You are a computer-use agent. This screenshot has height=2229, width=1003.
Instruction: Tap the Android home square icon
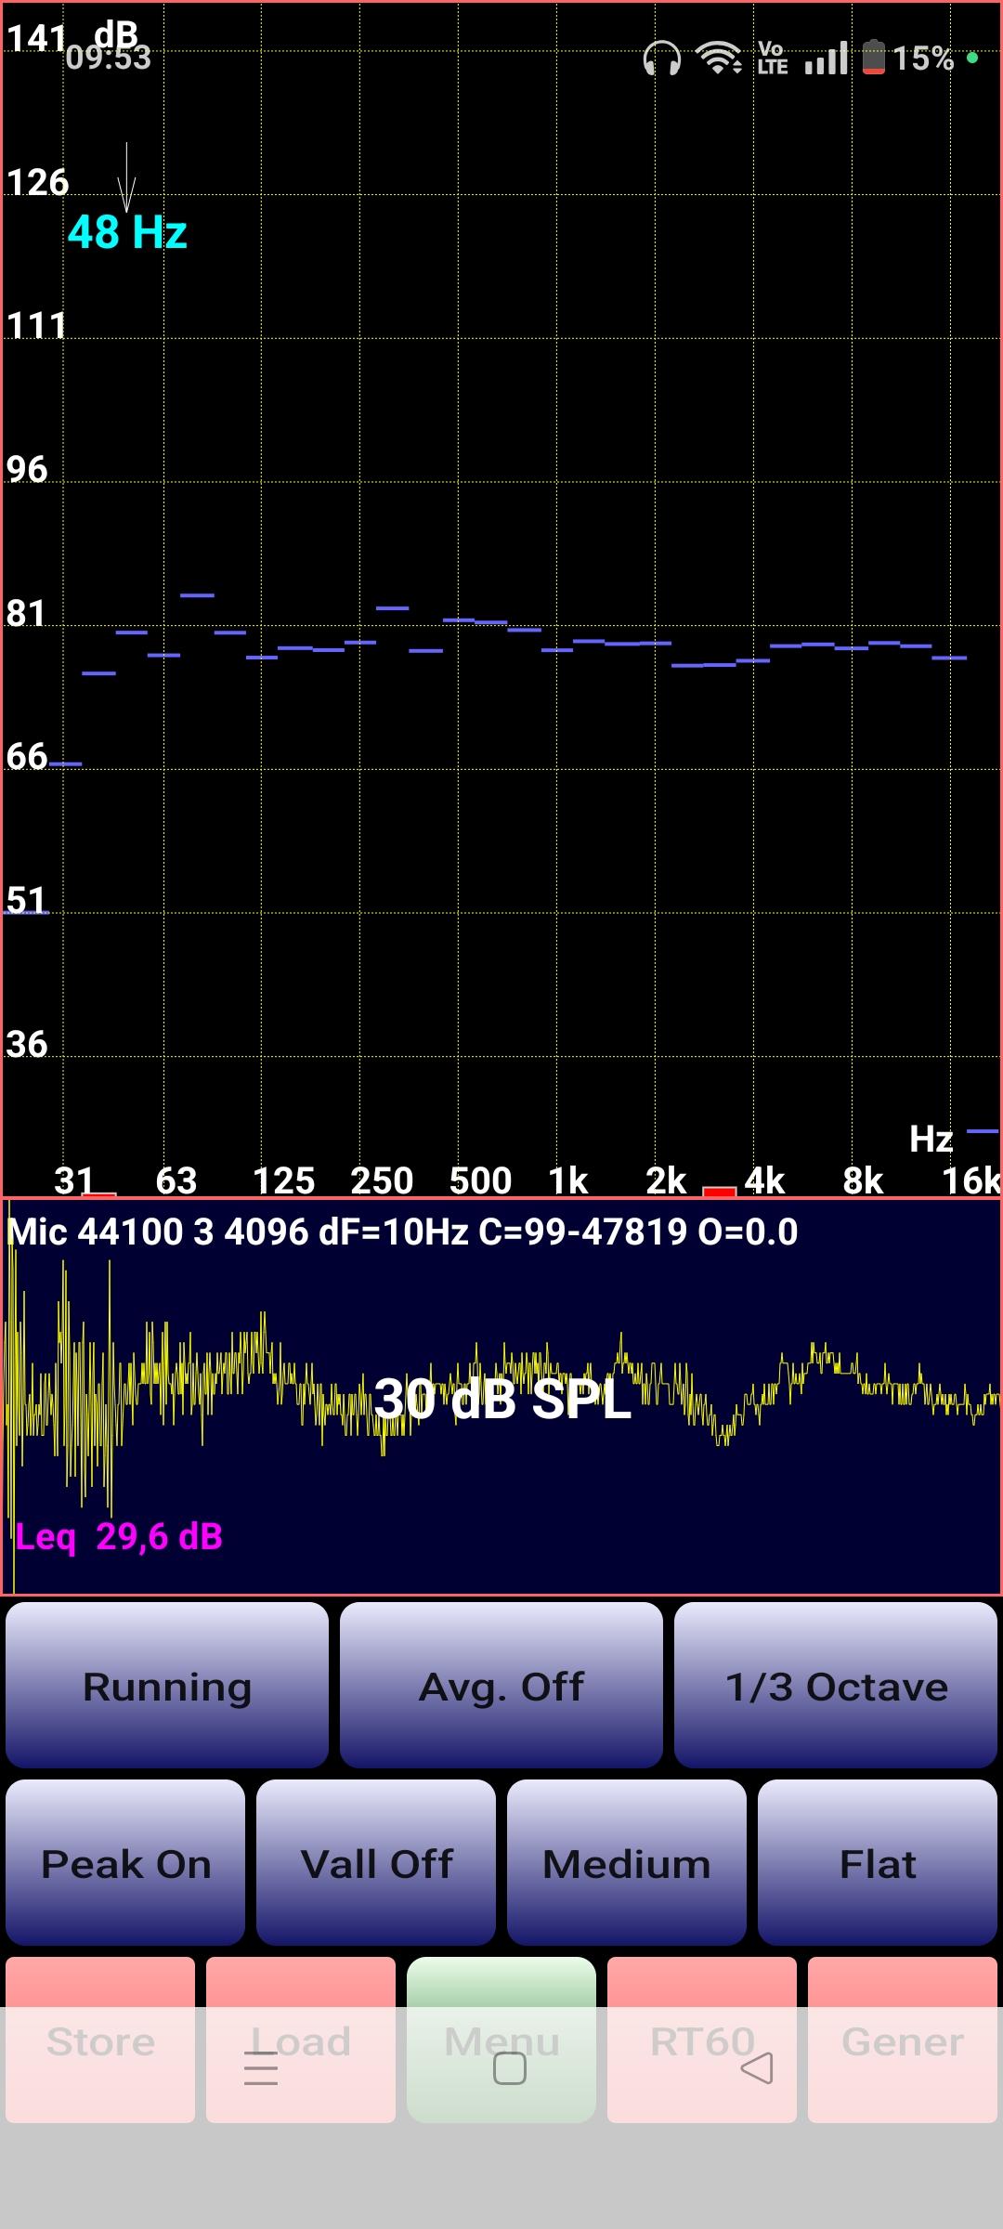[x=509, y=2068]
